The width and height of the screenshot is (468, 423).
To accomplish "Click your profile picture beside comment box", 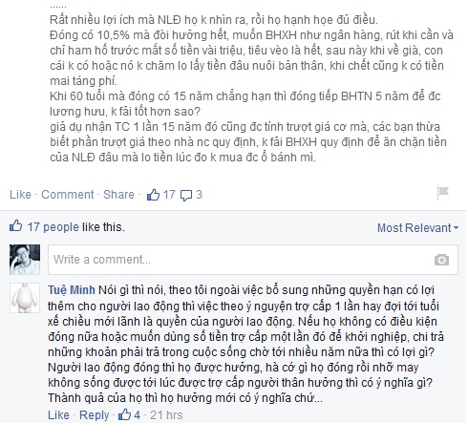I will (25, 260).
